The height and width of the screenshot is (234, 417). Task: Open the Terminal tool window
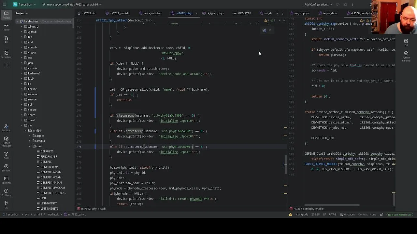[x=6, y=180]
